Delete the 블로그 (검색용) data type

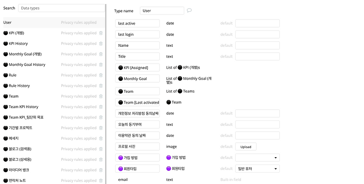[101, 149]
